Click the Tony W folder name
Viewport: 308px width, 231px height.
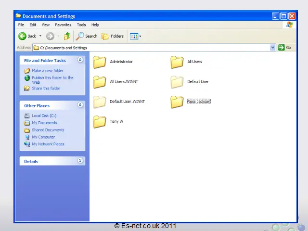[x=116, y=121]
